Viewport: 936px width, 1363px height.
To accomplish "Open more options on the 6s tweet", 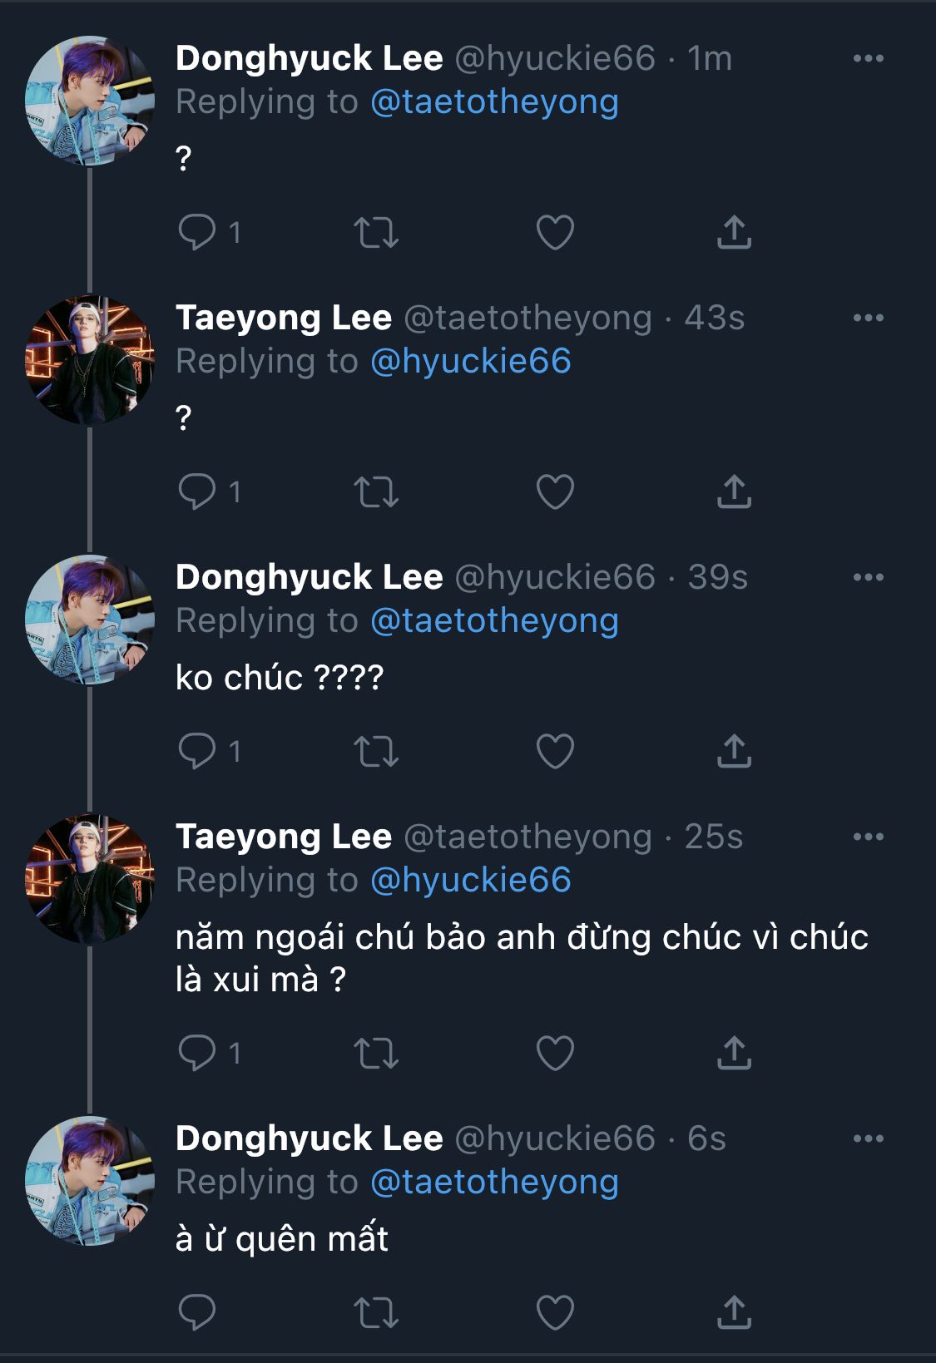I will (x=868, y=1138).
